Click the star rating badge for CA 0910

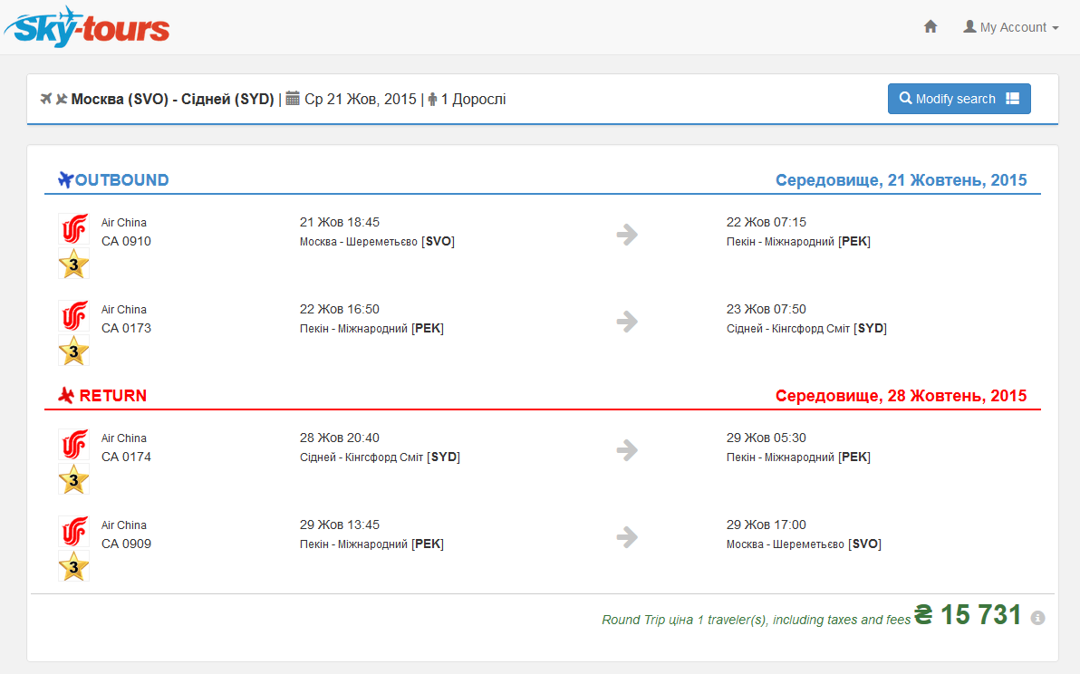pyautogui.click(x=73, y=264)
